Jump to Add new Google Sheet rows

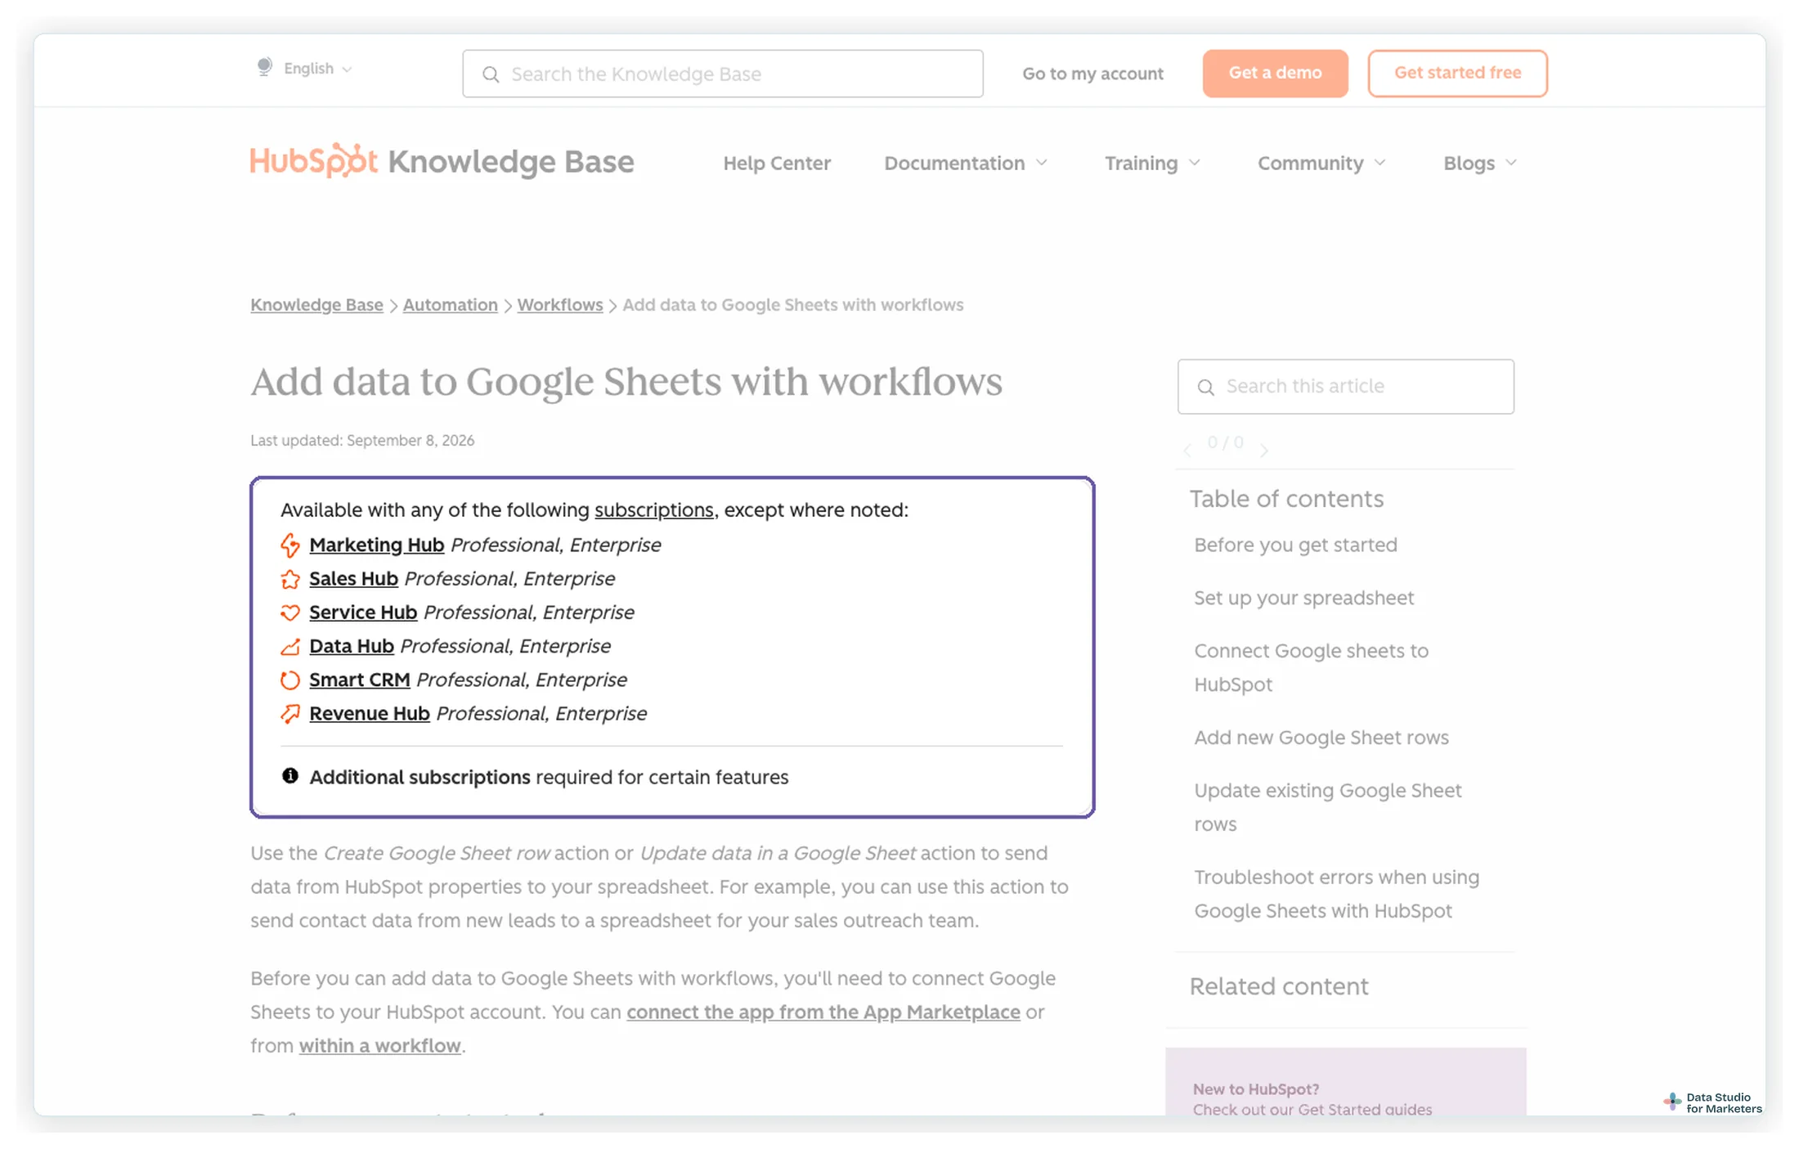coord(1321,737)
